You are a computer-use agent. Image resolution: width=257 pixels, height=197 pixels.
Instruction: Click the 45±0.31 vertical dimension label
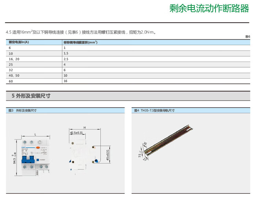coord(107,155)
